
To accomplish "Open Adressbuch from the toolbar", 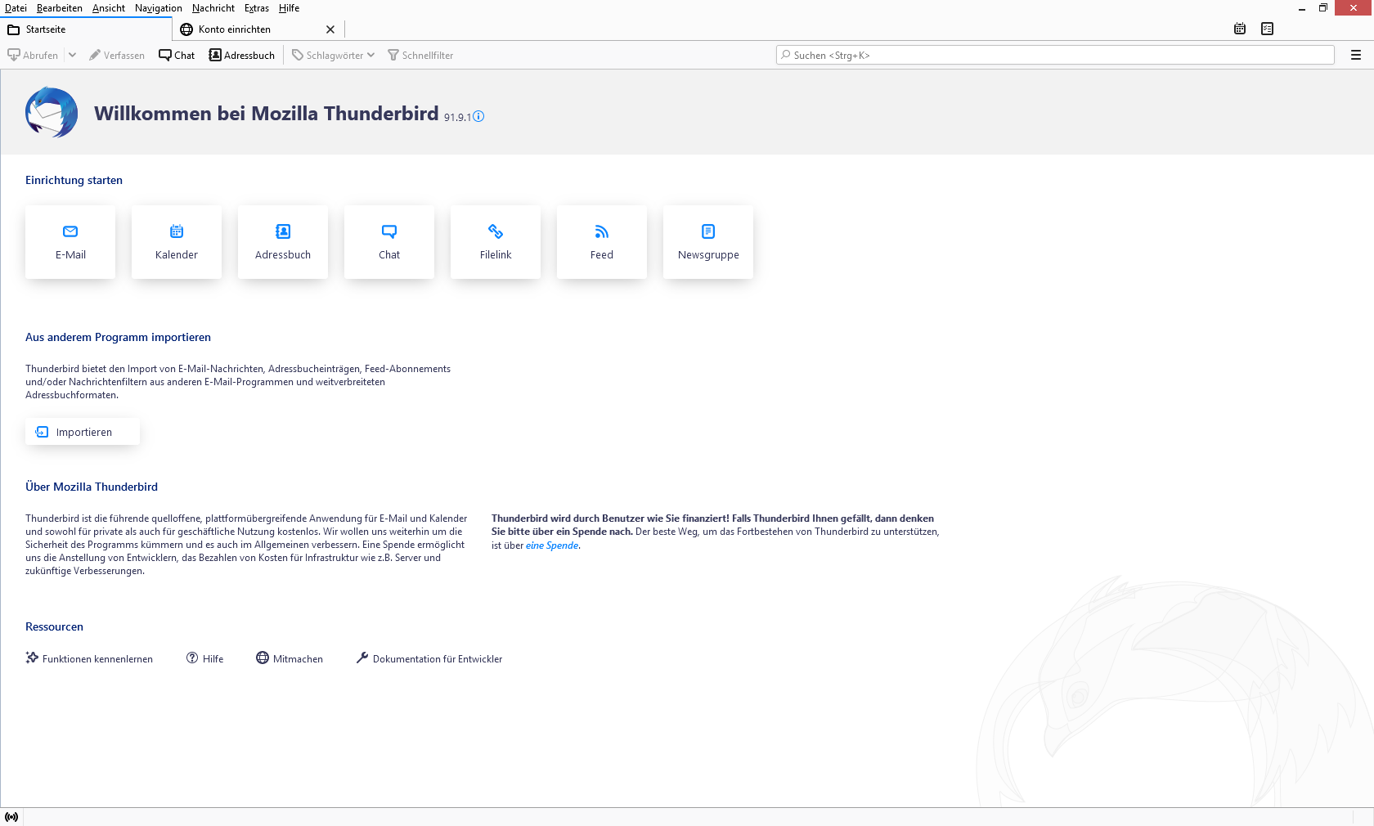I will (242, 55).
